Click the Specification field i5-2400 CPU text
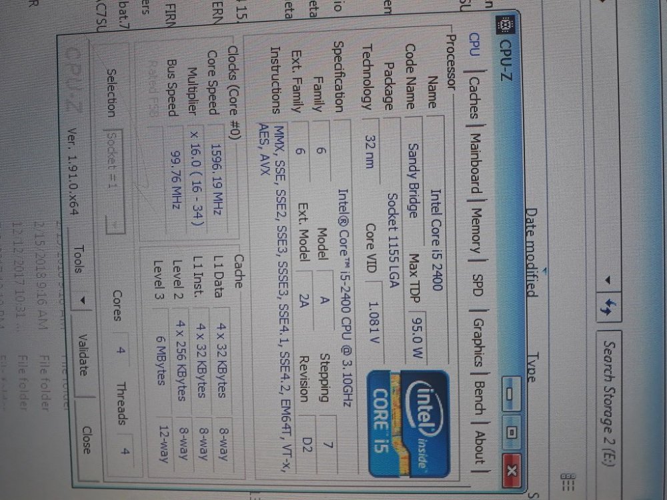 345,297
